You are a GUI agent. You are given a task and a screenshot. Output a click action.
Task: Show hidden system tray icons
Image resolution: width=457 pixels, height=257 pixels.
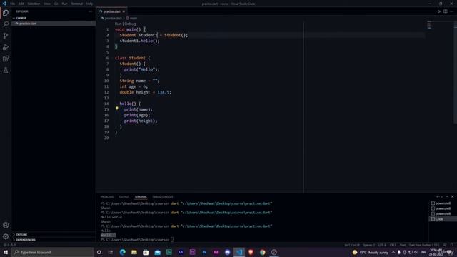(393, 252)
